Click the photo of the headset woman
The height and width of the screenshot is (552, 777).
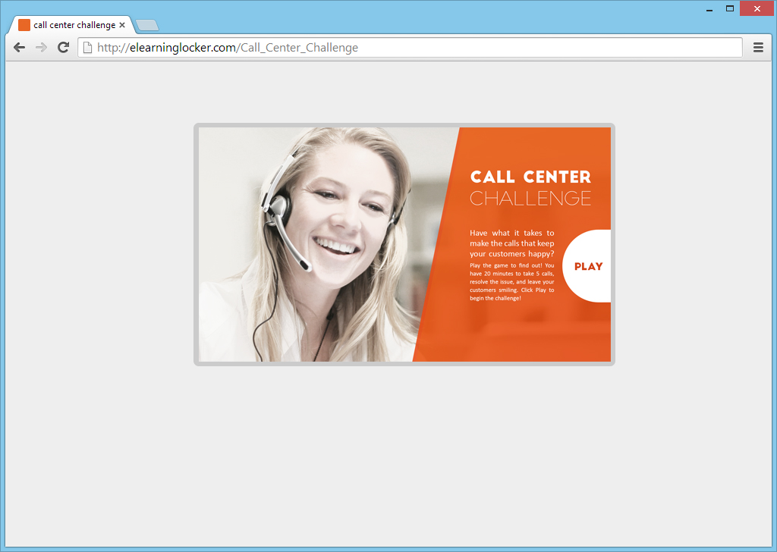pyautogui.click(x=317, y=245)
